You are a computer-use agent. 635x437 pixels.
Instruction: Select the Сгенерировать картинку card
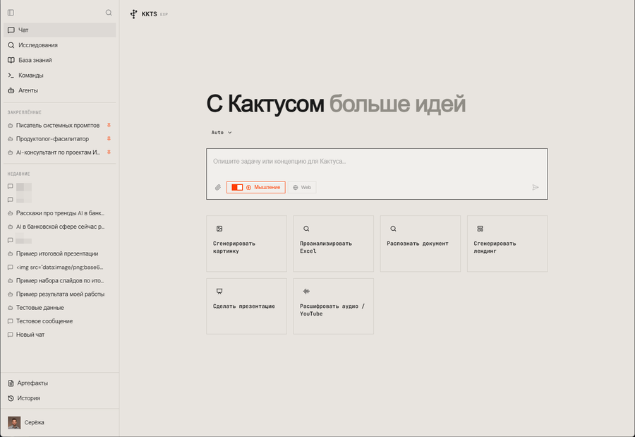[247, 244]
